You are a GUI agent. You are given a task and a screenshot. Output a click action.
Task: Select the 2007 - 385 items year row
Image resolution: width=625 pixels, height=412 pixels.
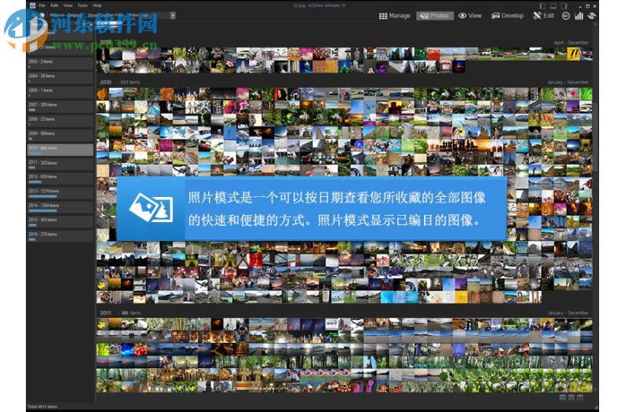60,107
